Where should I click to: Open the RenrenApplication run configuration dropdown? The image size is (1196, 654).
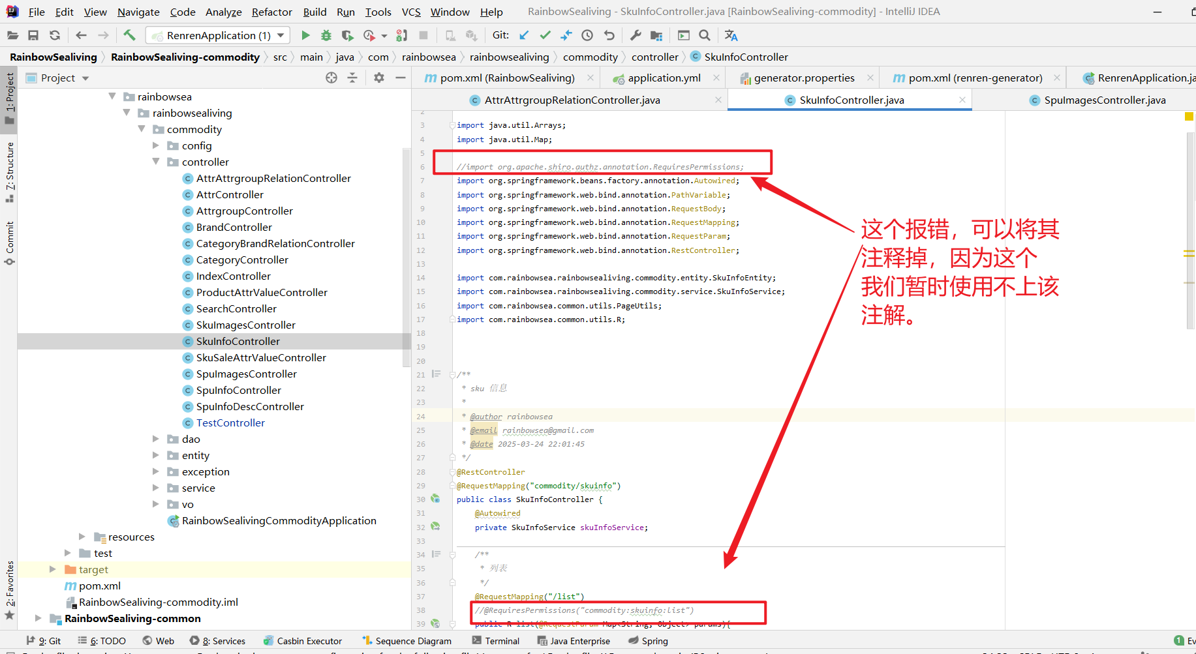(x=218, y=35)
